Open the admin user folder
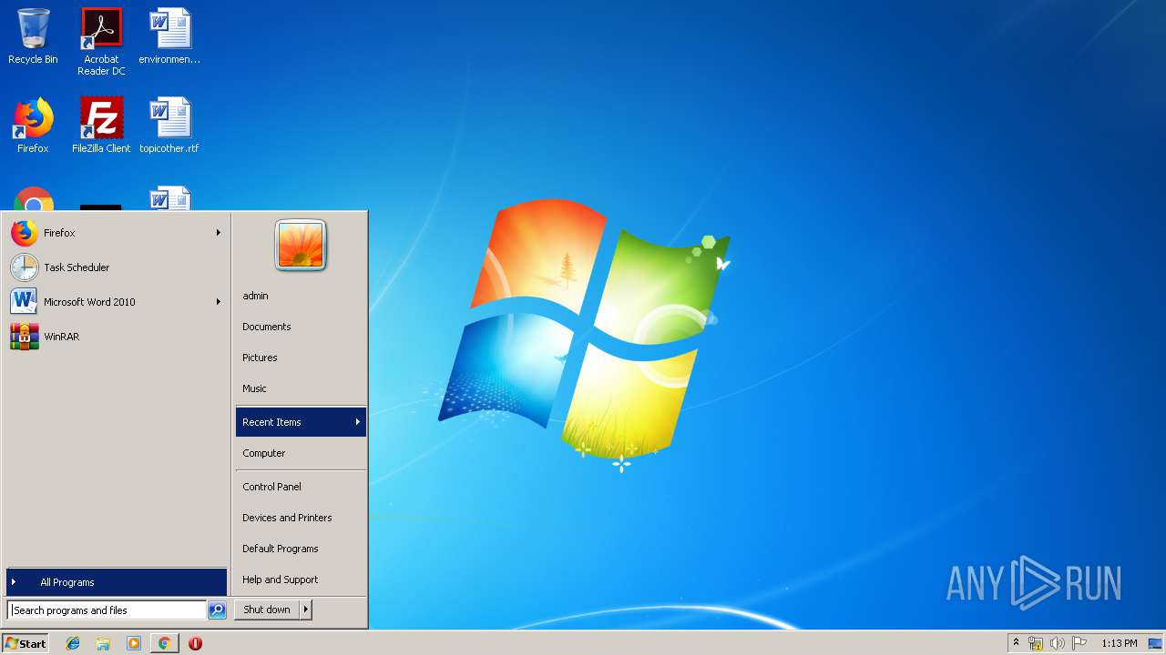This screenshot has height=655, width=1166. click(x=301, y=296)
